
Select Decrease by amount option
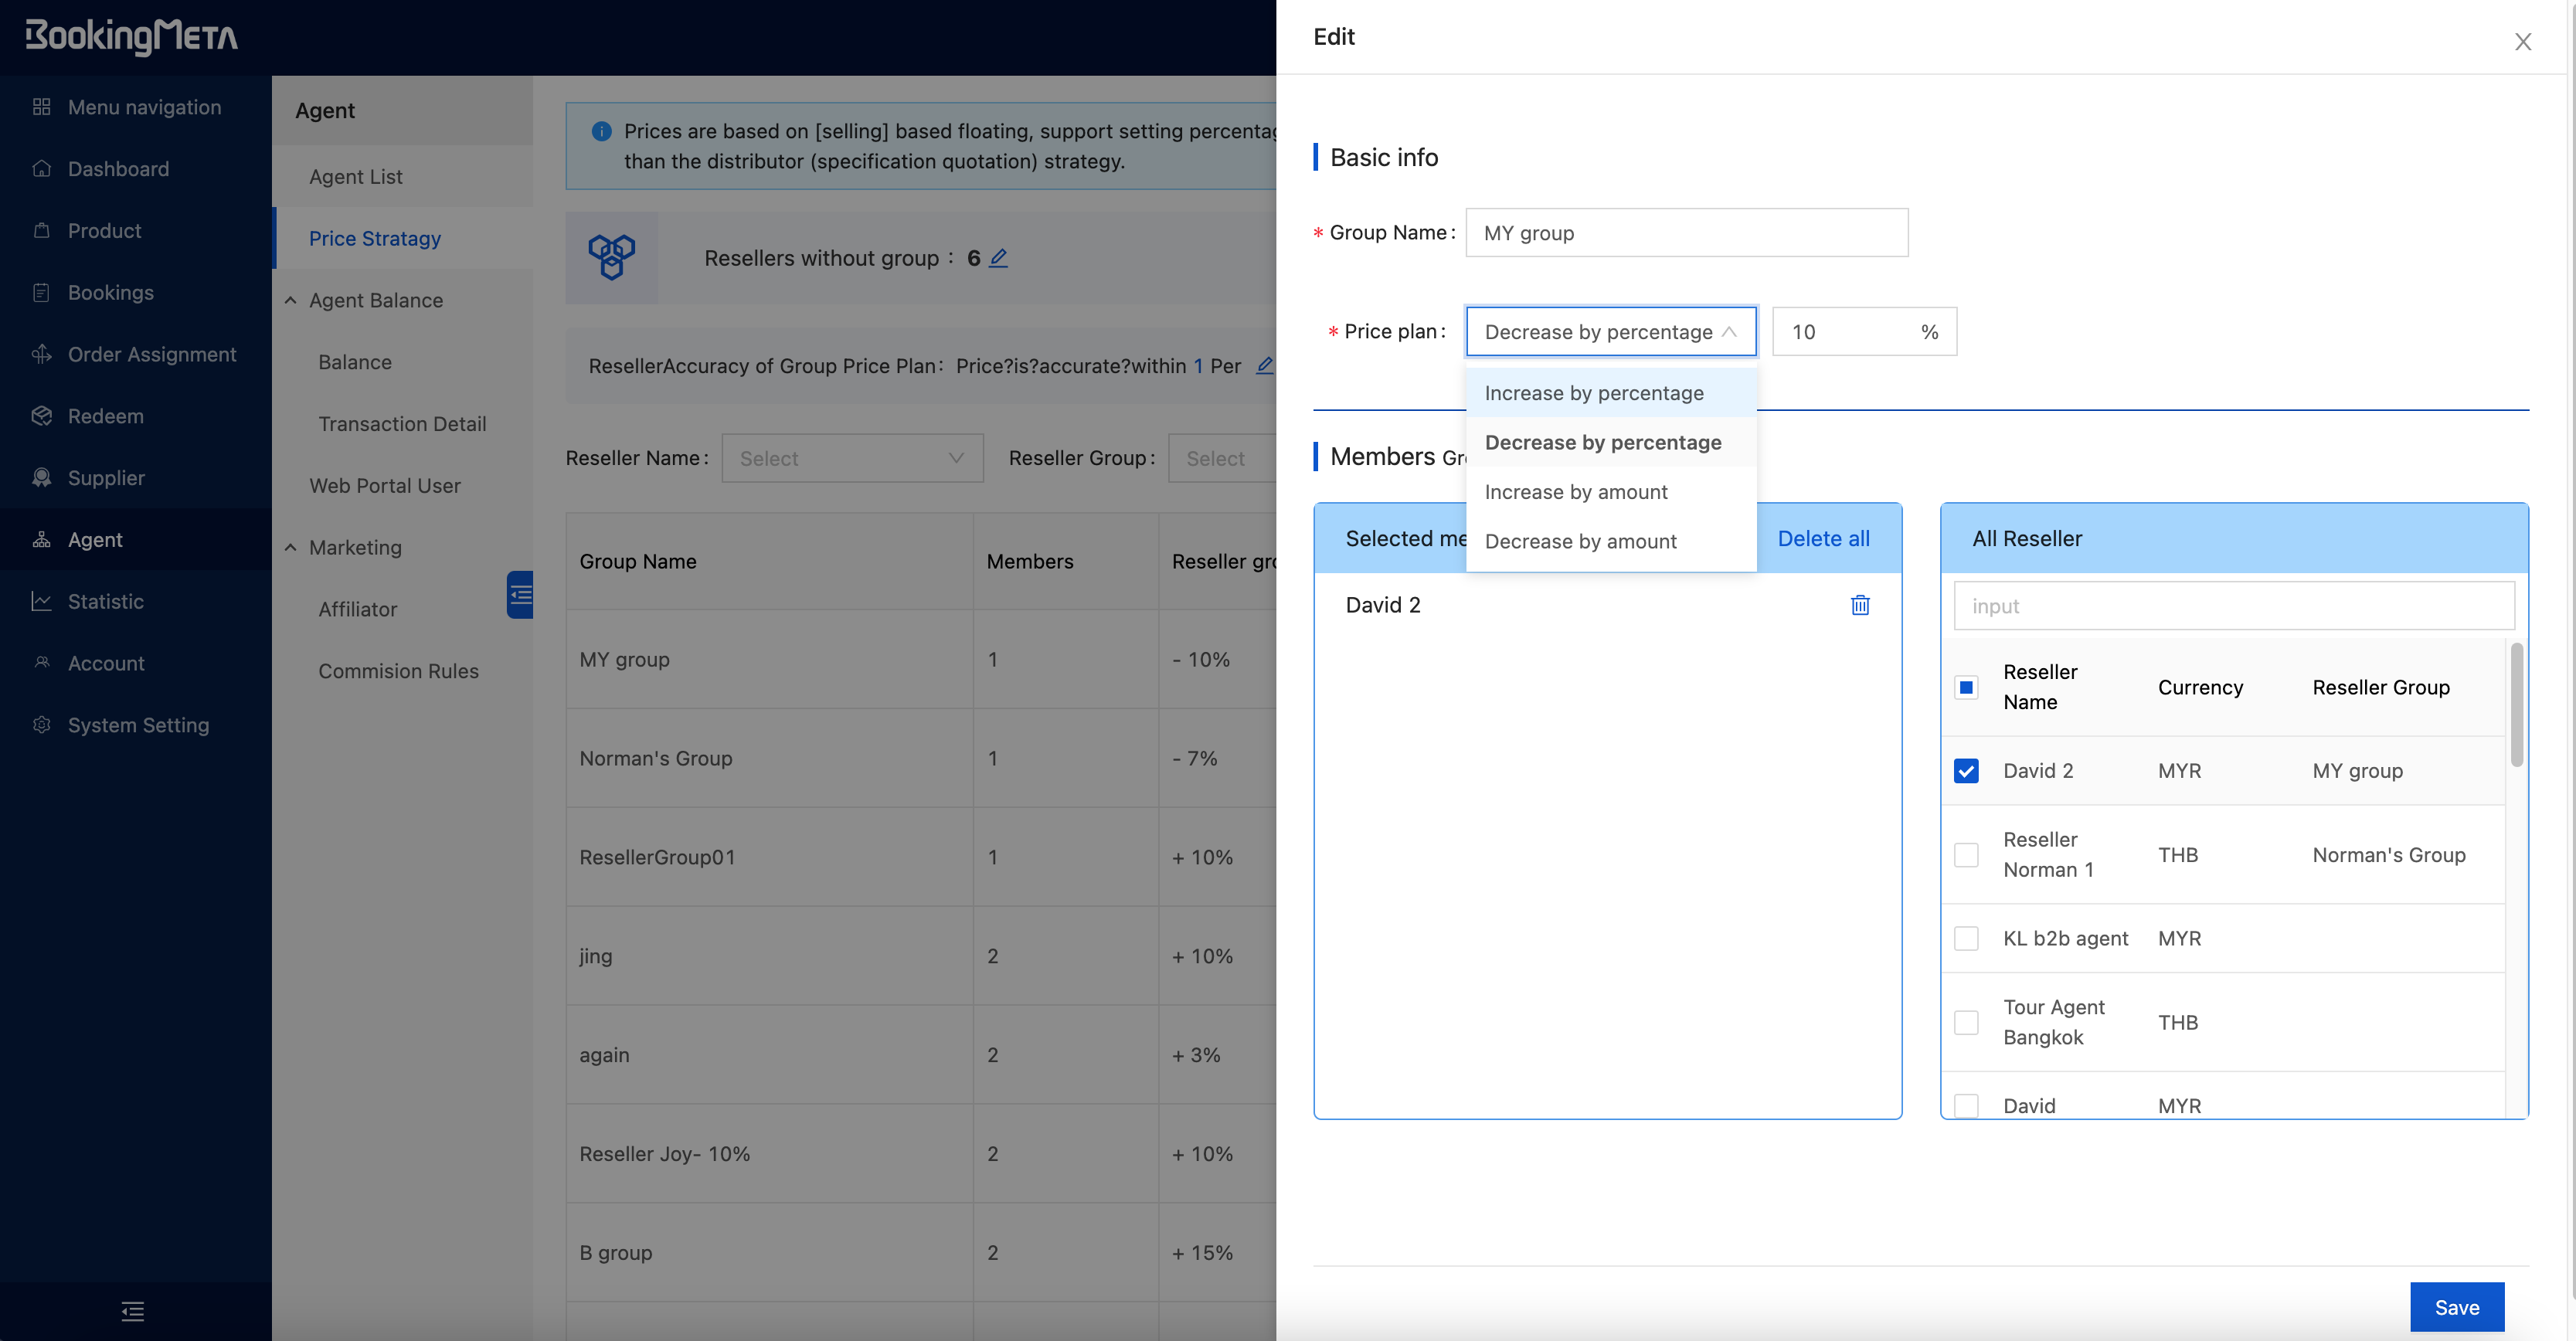1580,541
